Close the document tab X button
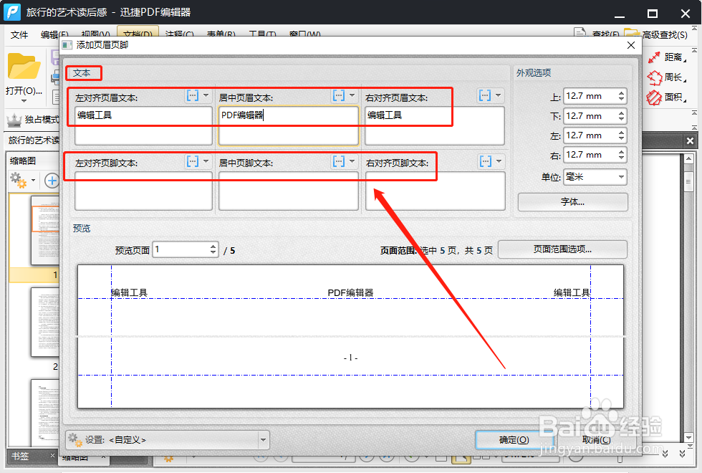Screen dimensions: 702x473 (x=690, y=140)
